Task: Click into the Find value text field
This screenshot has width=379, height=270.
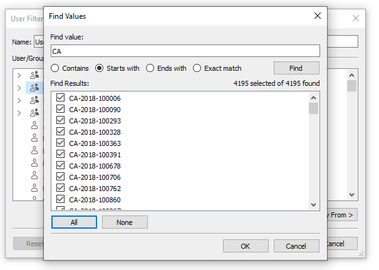Action: [185, 51]
